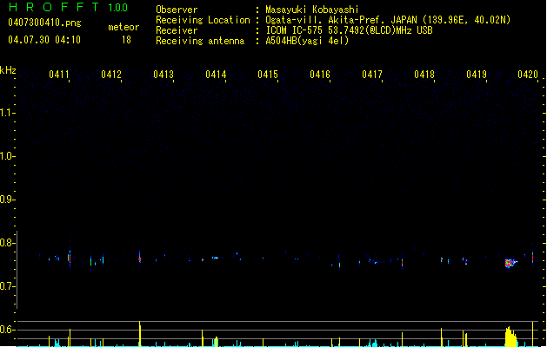Click the 0.6 frequency axis label
547x347 pixels.
6,330
